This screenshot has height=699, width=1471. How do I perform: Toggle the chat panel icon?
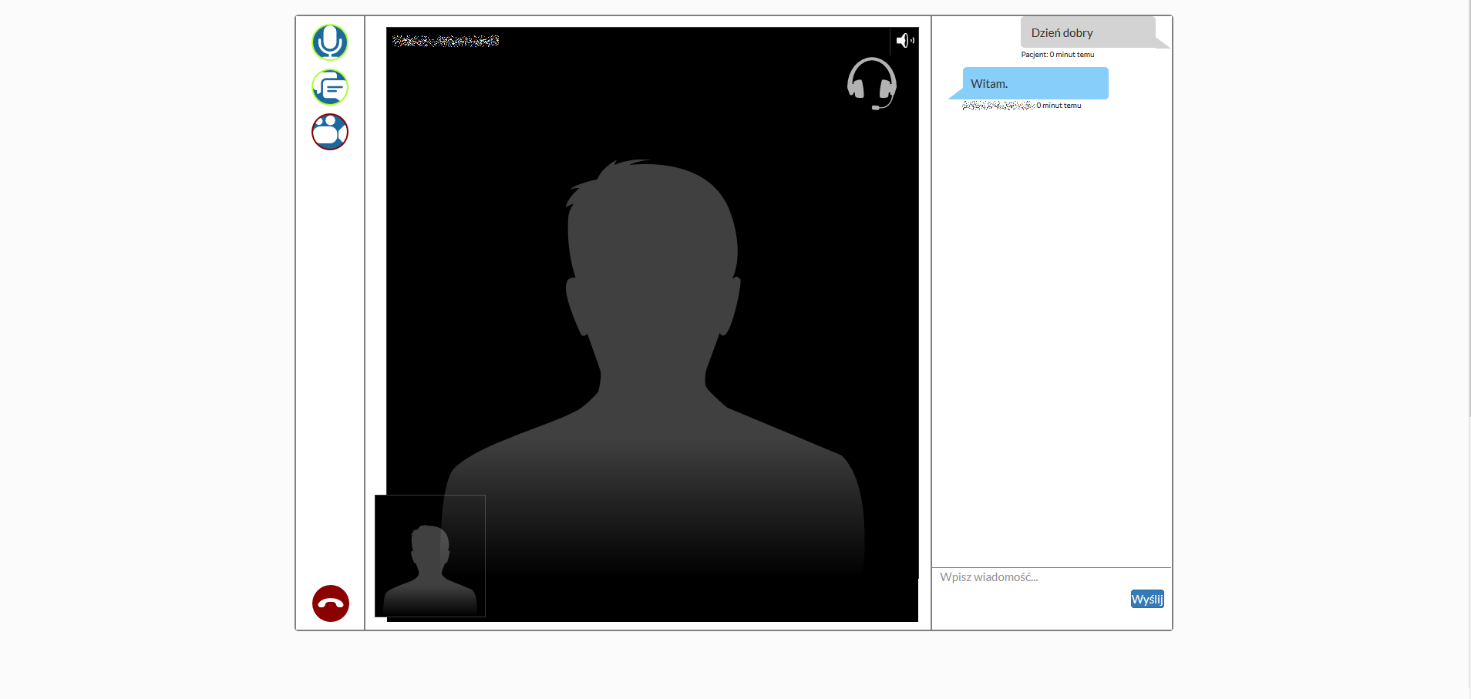(x=330, y=87)
